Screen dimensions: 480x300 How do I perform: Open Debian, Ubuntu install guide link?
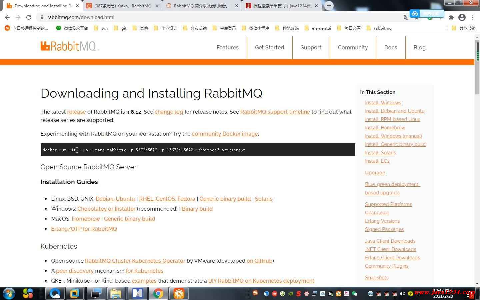point(115,199)
